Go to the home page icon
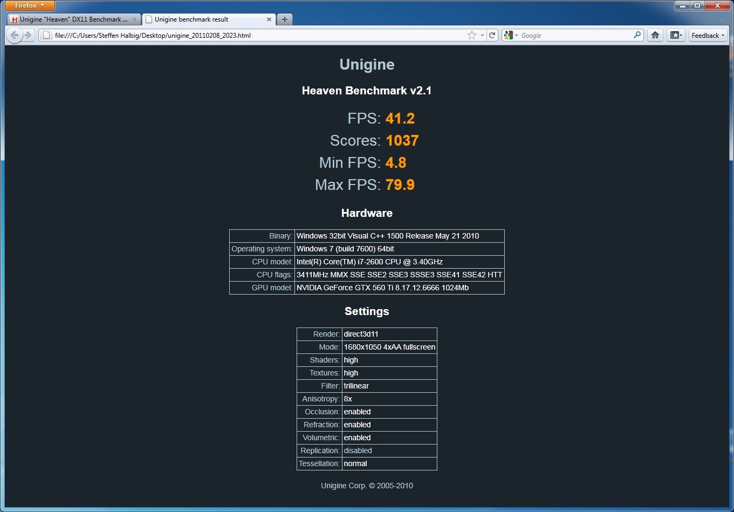The height and width of the screenshot is (512, 734). pyautogui.click(x=655, y=35)
